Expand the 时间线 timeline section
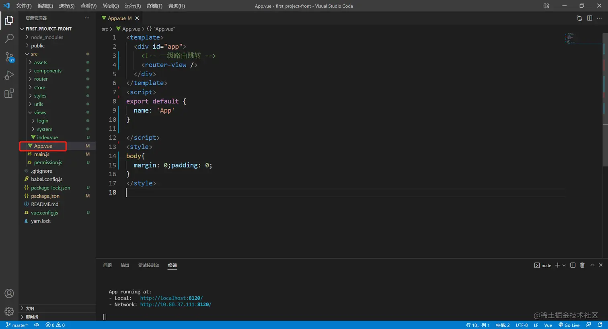This screenshot has width=608, height=329. click(x=57, y=317)
